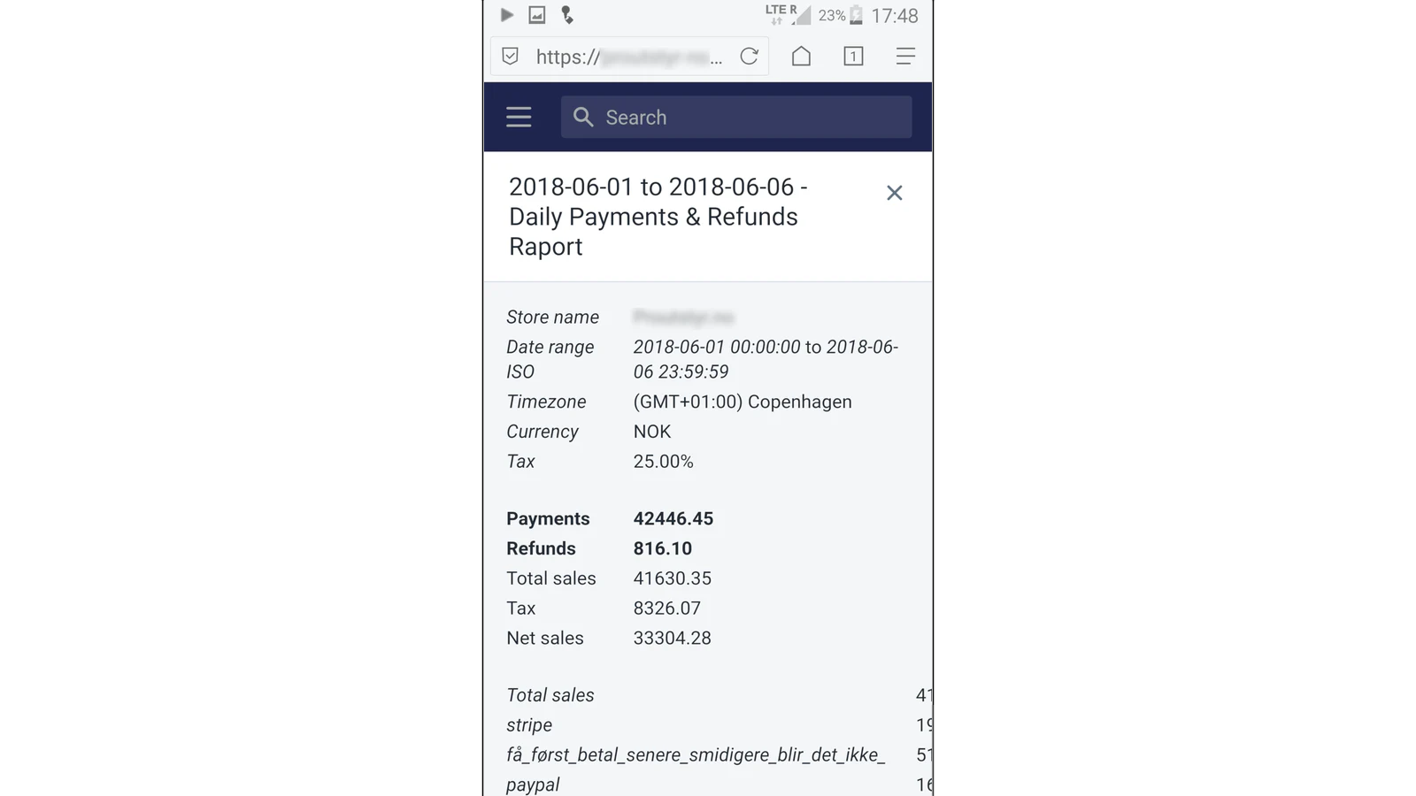Click the Net sales value 33304.28

tap(672, 639)
